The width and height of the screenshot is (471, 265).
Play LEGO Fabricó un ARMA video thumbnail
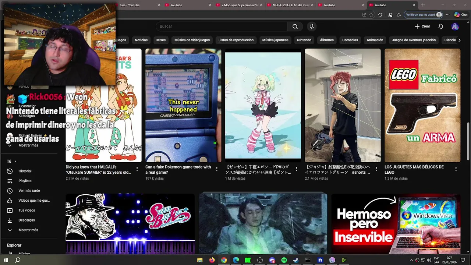[422, 105]
